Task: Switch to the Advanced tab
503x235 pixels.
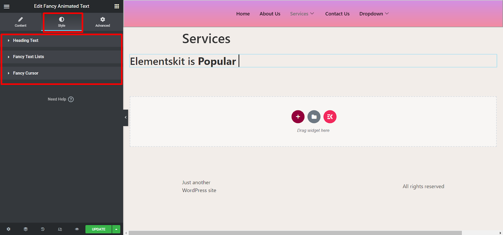Action: [x=102, y=22]
